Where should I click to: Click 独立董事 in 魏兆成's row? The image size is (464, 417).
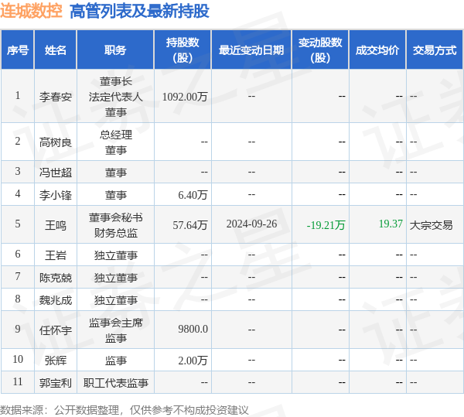point(116,300)
